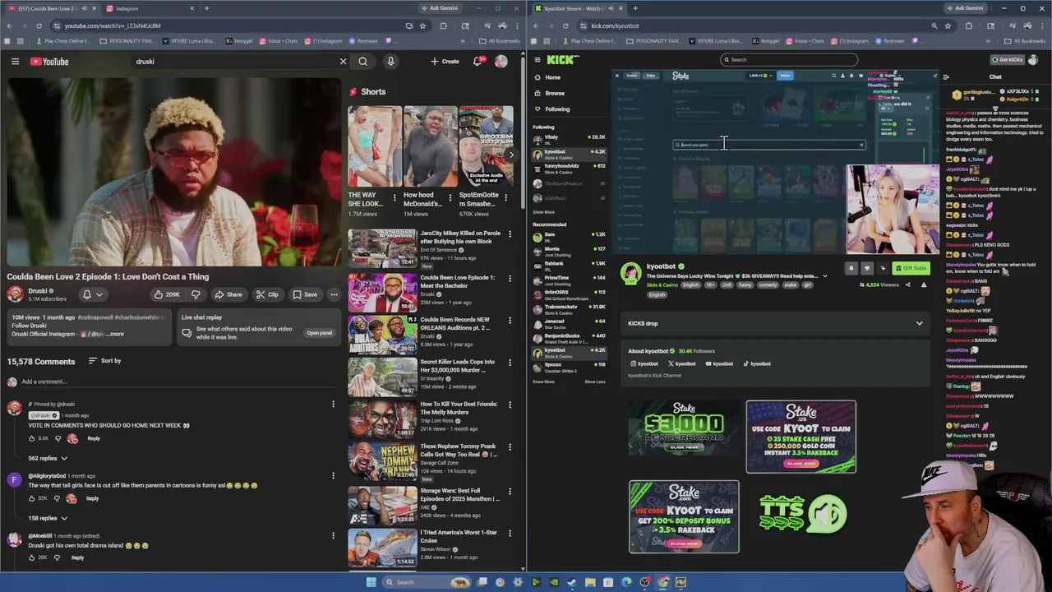Reload the YouTube browser tab
This screenshot has height=592, width=1052.
pos(39,25)
